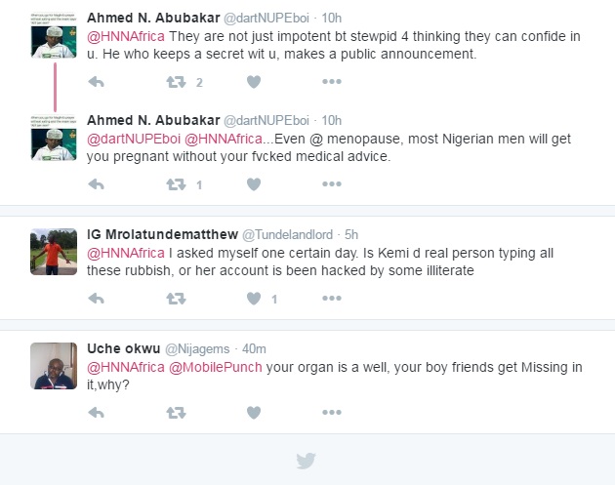Open Uche okwu's avatar thumbnail
615x485 pixels.
[54, 366]
